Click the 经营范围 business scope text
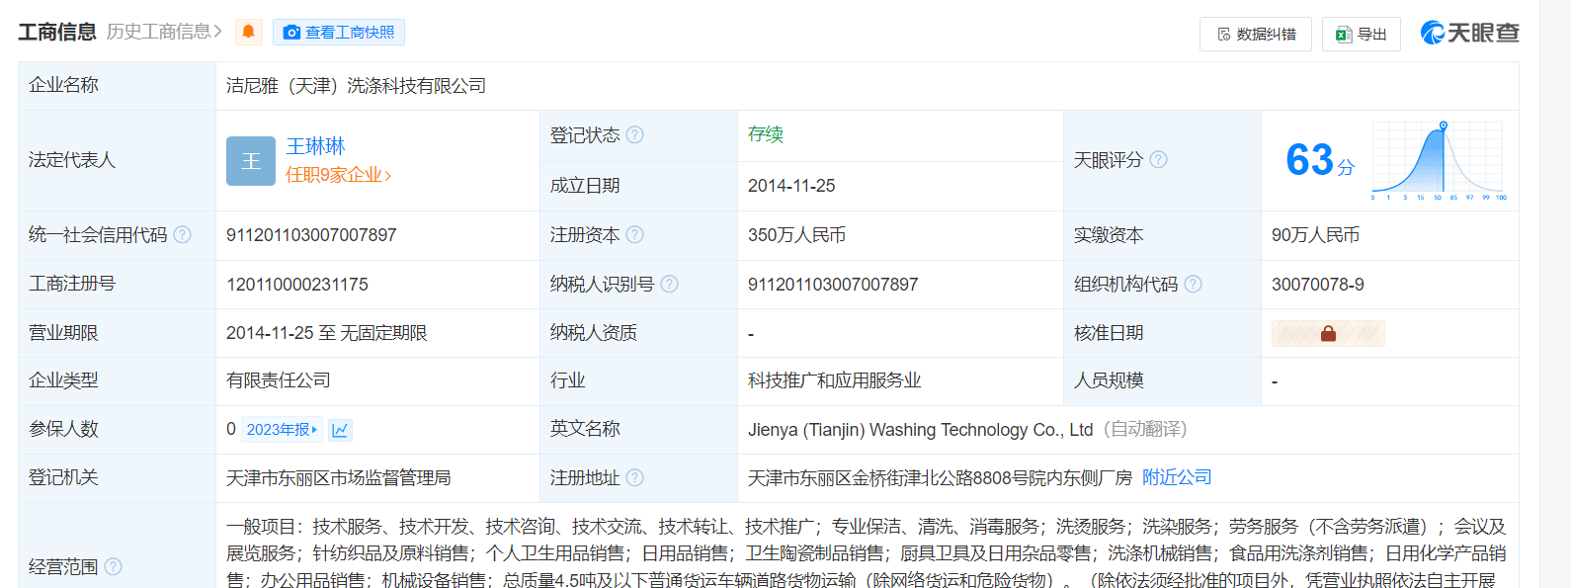Image resolution: width=1571 pixels, height=588 pixels. click(867, 553)
